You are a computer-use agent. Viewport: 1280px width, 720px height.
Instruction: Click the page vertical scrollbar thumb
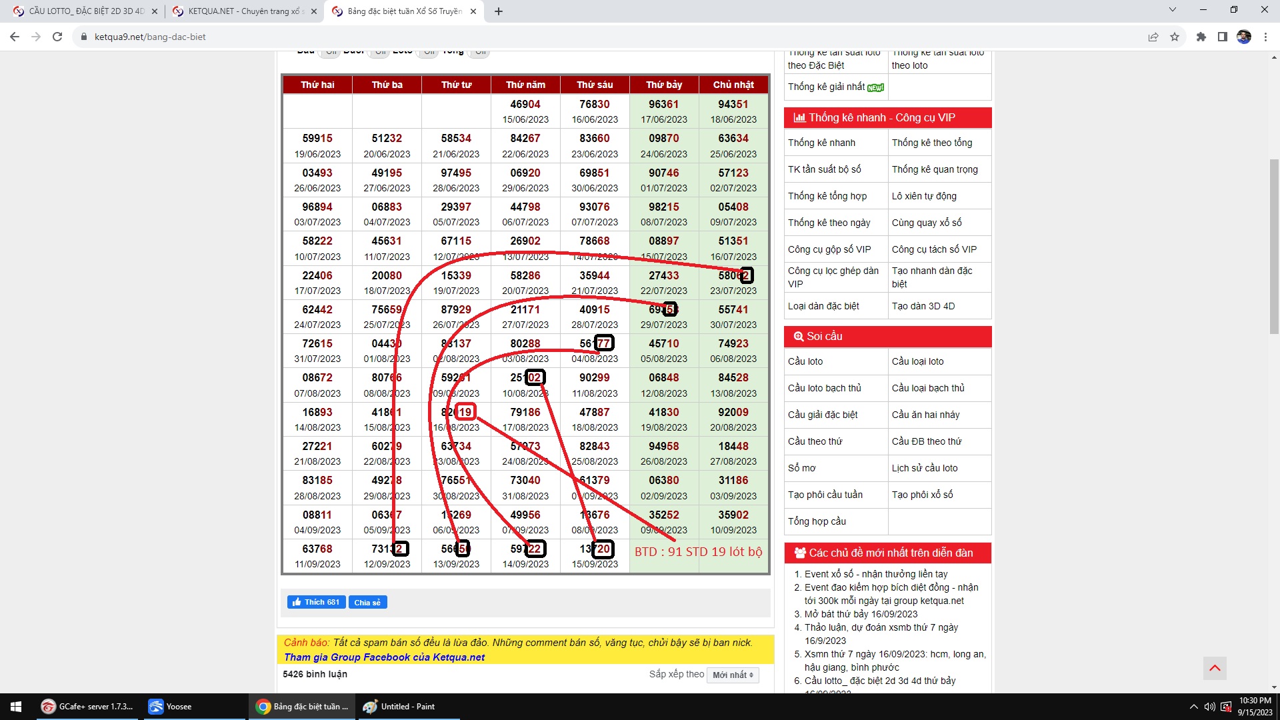[x=1274, y=247]
